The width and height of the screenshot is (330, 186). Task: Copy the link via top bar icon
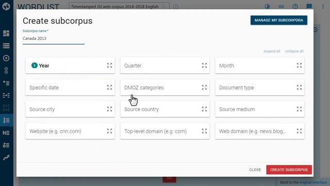(x=281, y=6)
